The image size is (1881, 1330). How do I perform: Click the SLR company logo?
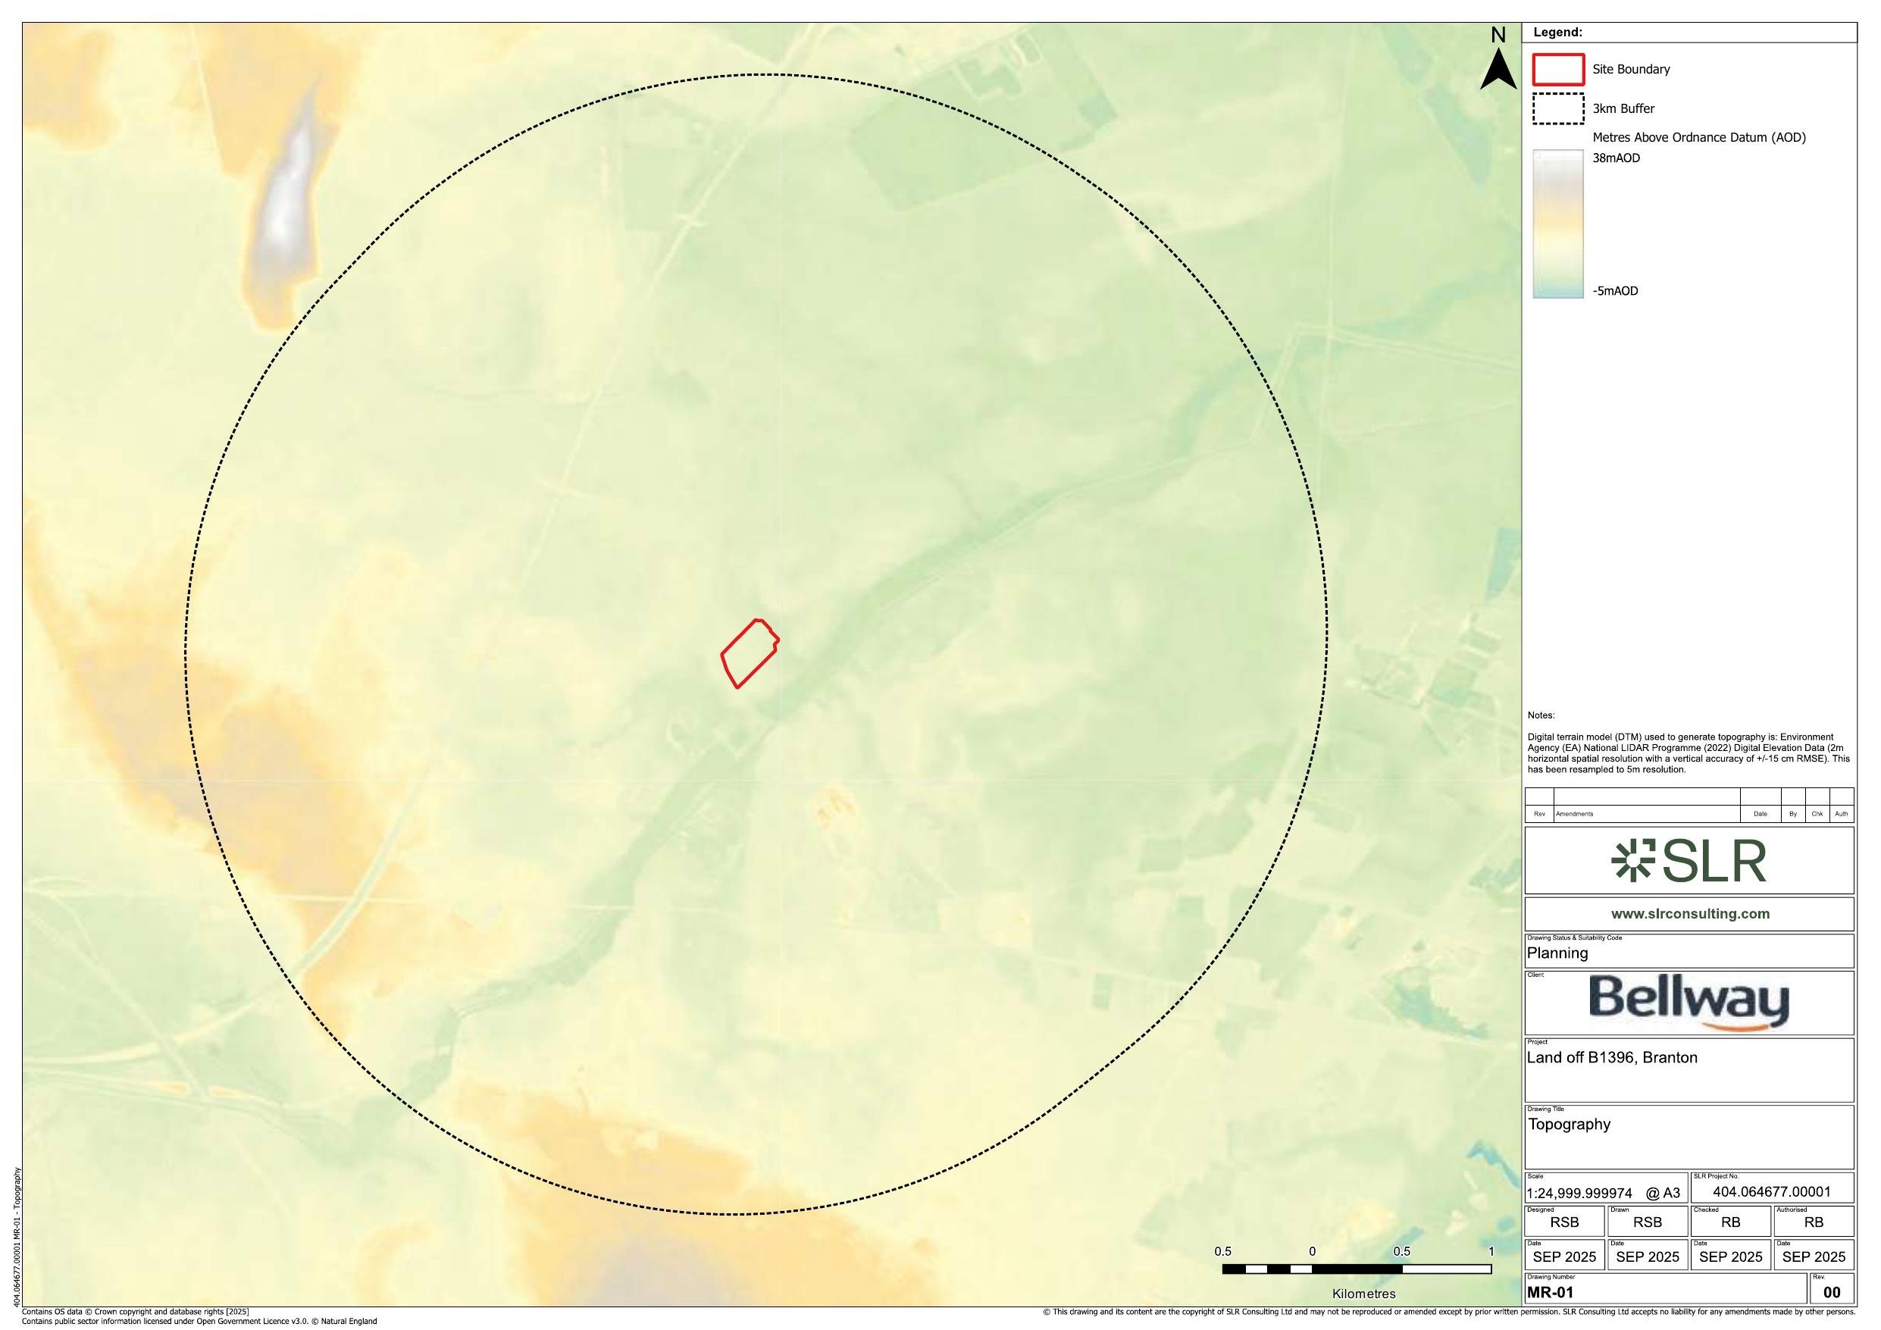pyautogui.click(x=1688, y=861)
